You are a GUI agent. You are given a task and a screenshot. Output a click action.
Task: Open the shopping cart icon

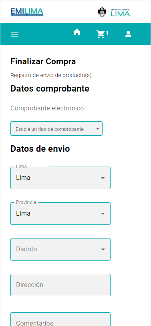tap(101, 34)
